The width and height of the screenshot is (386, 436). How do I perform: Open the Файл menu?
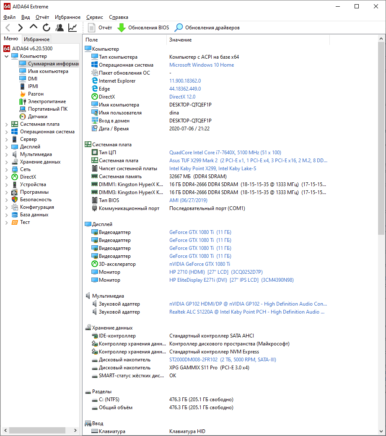[9, 17]
